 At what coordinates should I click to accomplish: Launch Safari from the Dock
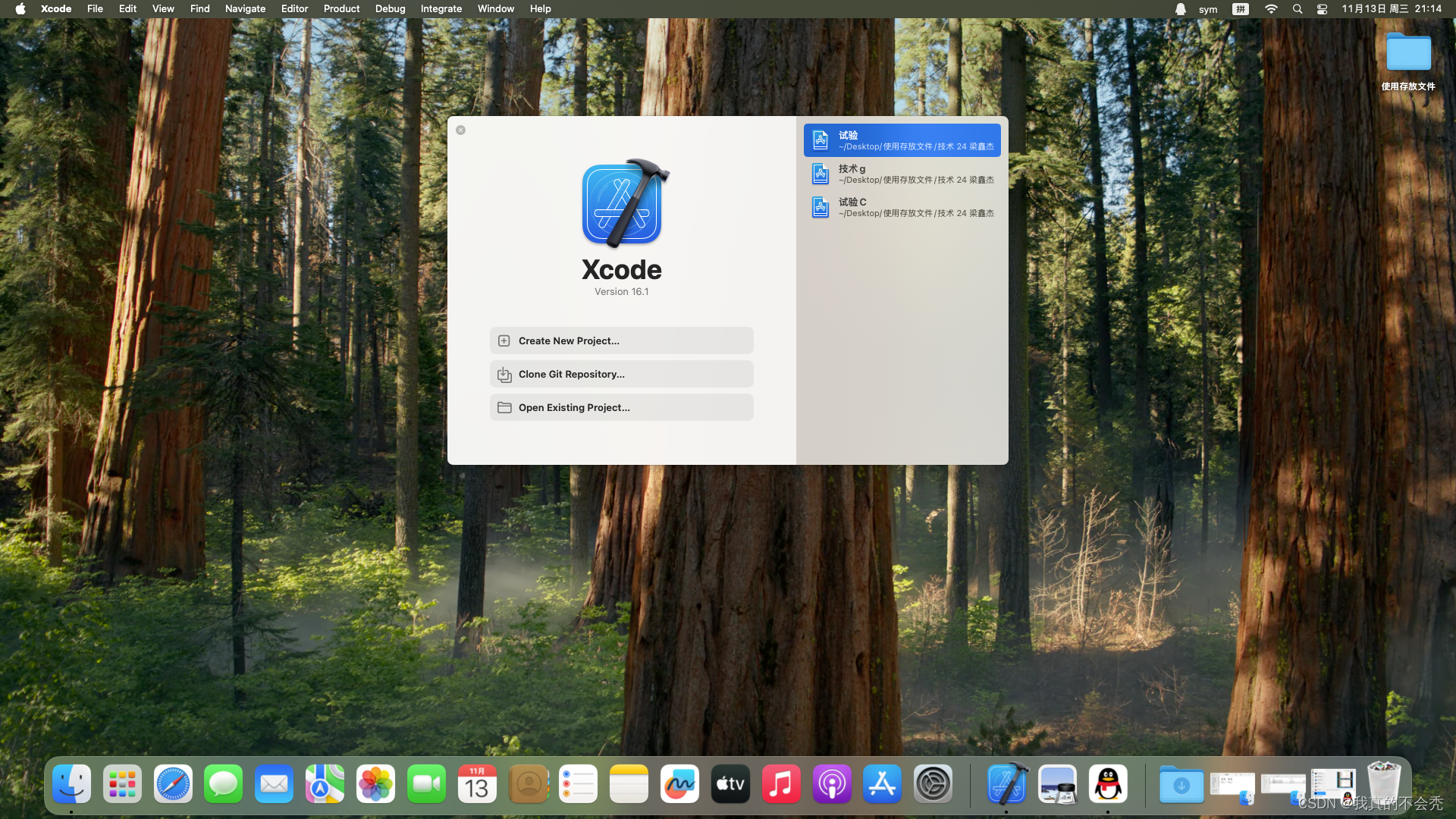pos(173,784)
